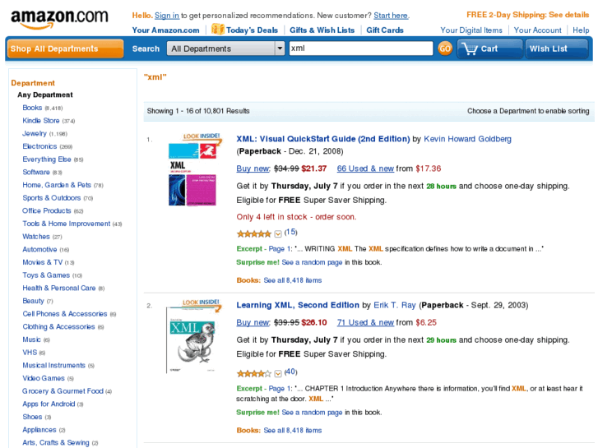Open the shopping Cart icon button

489,48
